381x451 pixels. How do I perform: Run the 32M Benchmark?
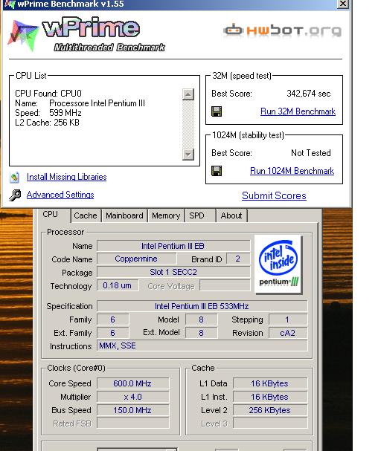[298, 111]
